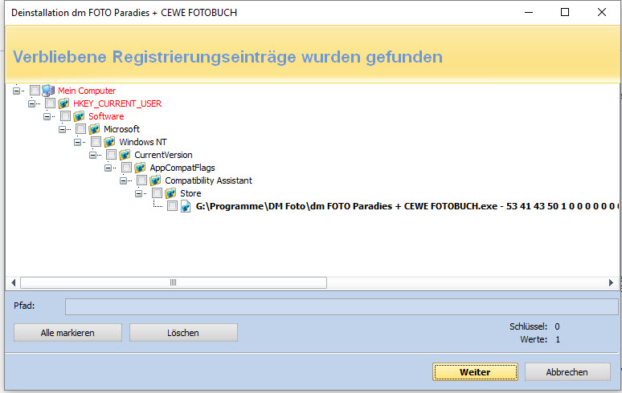The height and width of the screenshot is (393, 622).
Task: Select the HKEY_CURRENT_USER label
Action: 117,103
